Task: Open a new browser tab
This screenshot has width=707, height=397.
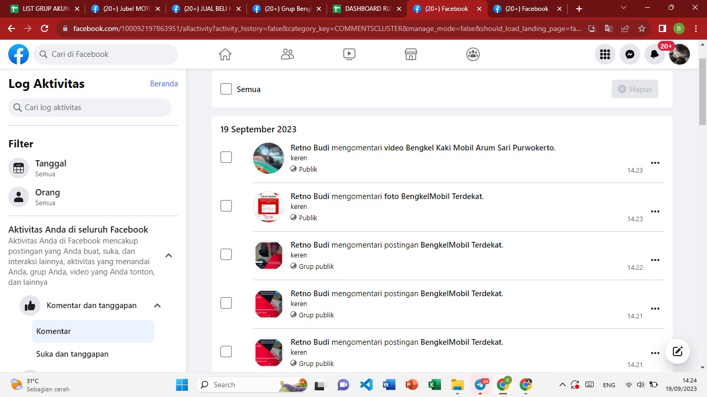Action: pyautogui.click(x=579, y=9)
